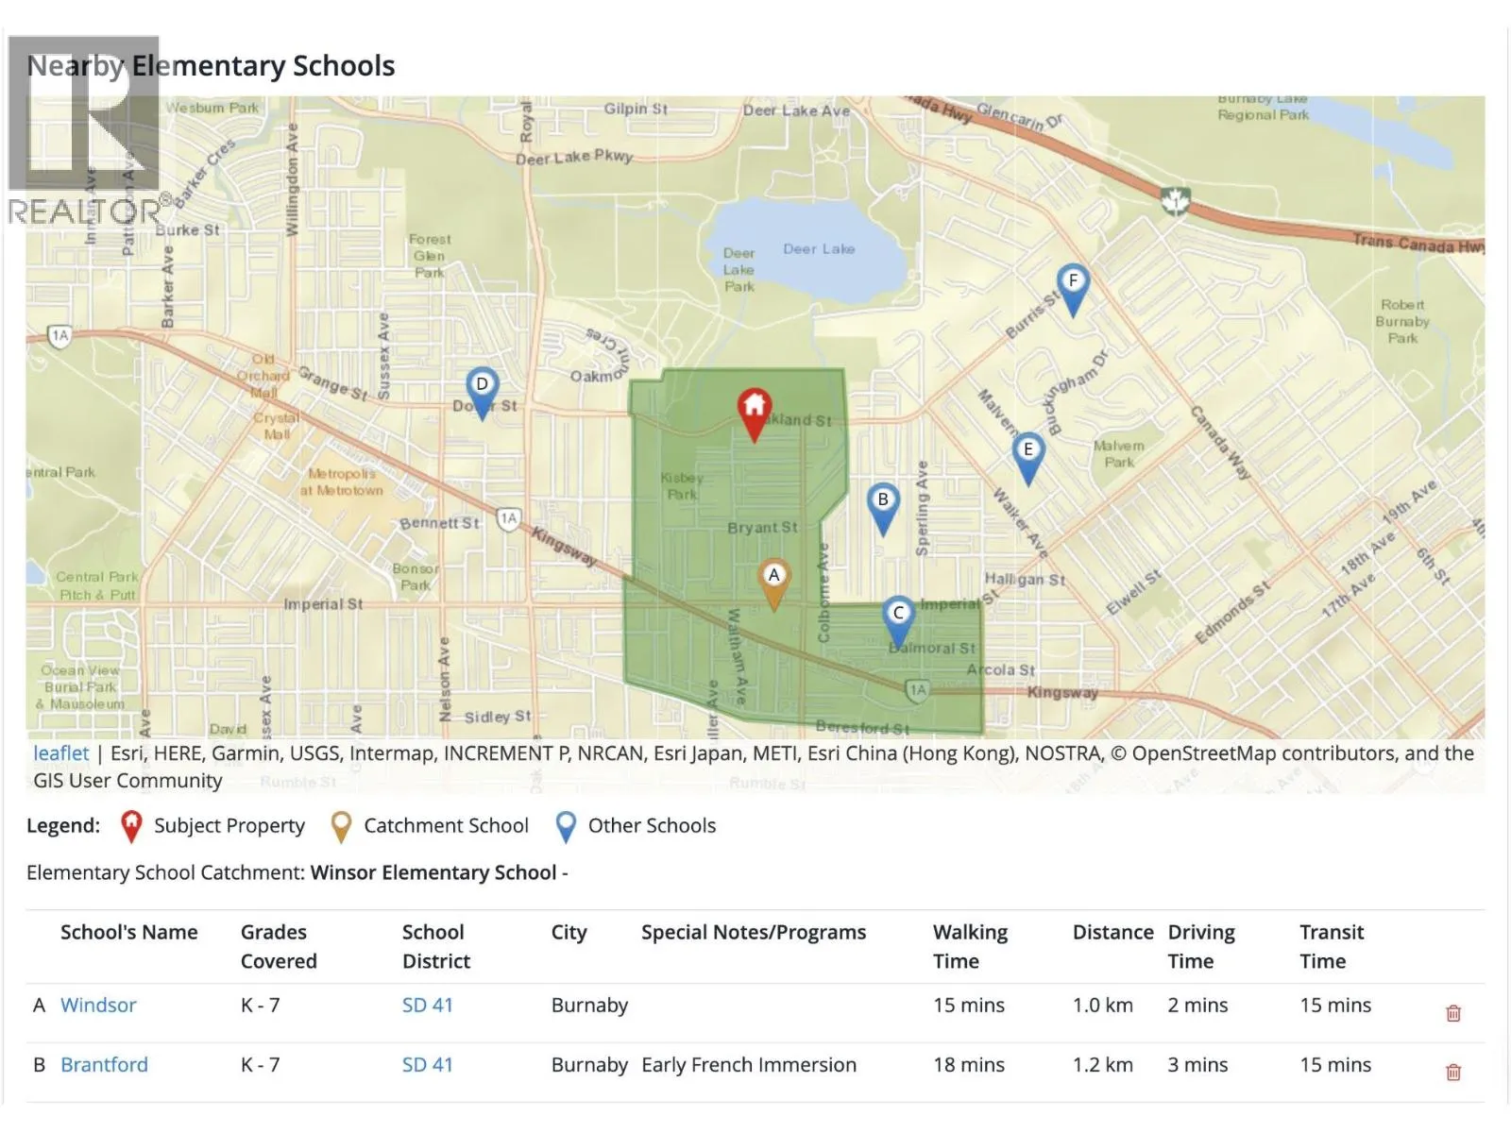Click the School's Name column header
Viewport: 1511px width, 1133px height.
pos(129,933)
